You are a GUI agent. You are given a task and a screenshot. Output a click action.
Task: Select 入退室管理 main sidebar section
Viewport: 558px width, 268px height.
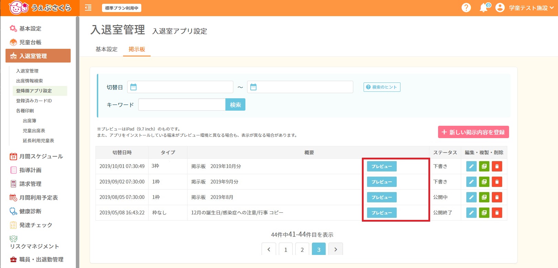coord(38,56)
